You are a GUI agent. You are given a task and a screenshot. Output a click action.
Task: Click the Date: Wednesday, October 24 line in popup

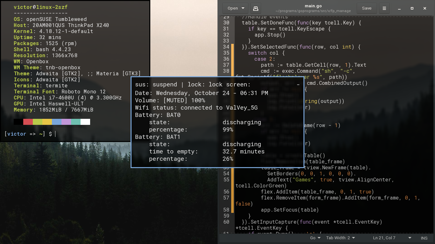[202, 93]
